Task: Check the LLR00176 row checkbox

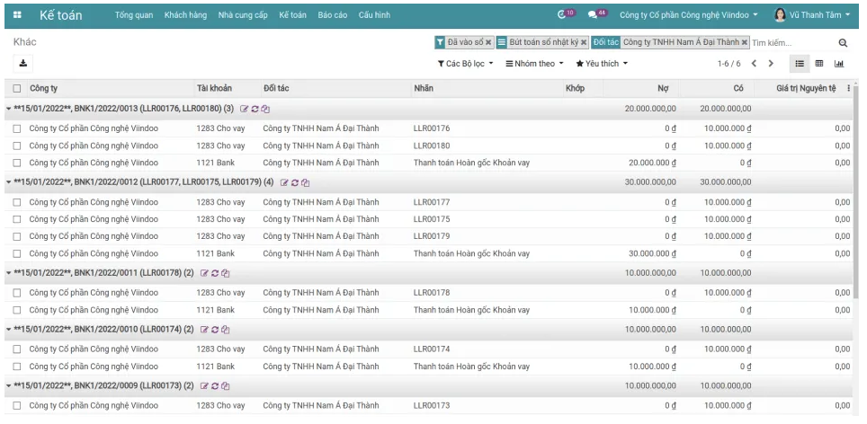Action: (17, 128)
